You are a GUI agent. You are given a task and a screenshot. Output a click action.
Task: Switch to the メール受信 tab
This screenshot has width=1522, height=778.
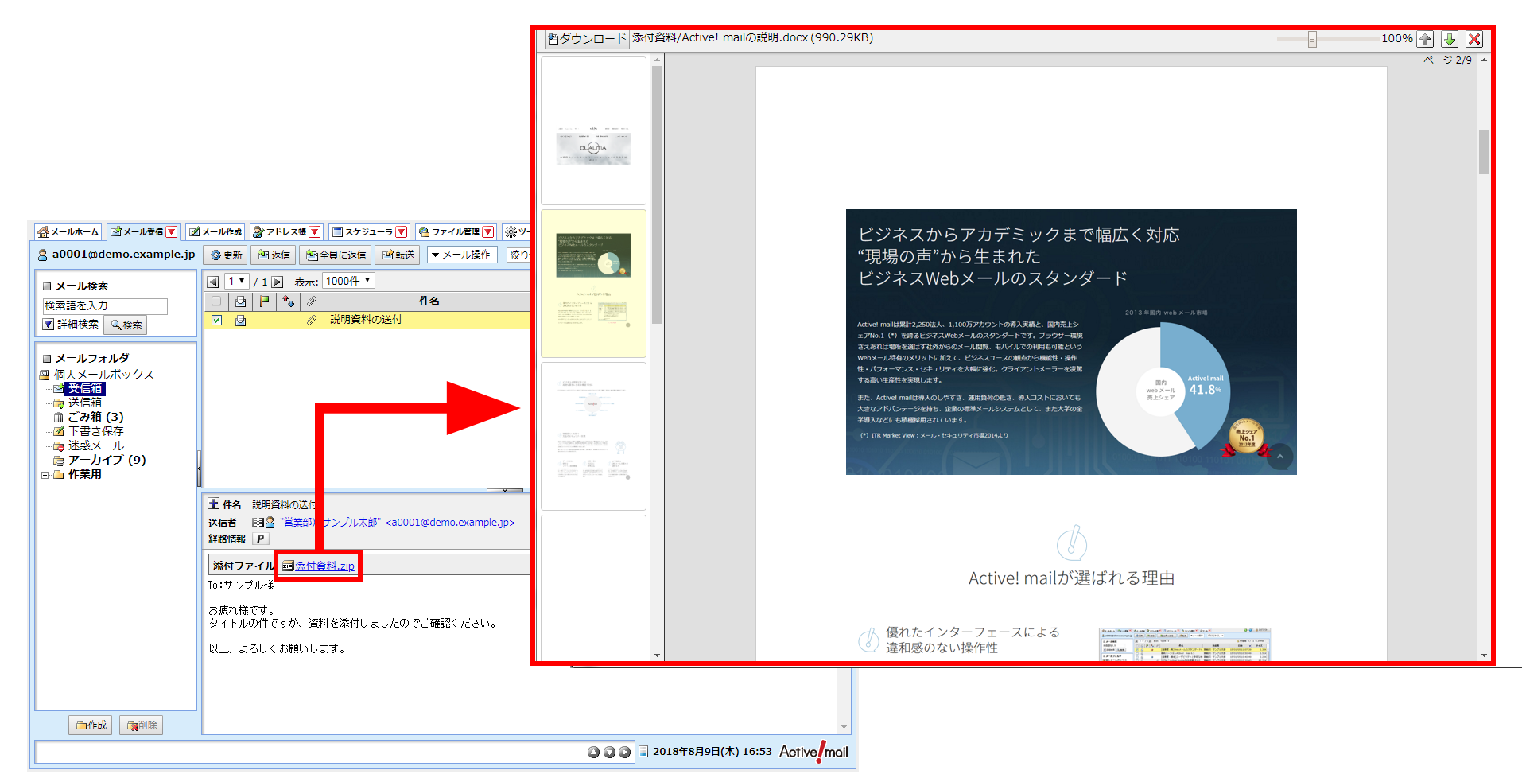tap(141, 231)
